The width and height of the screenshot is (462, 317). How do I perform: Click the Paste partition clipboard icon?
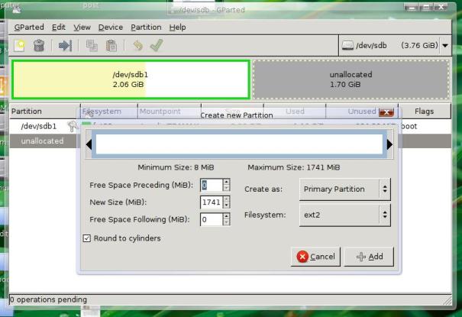pyautogui.click(x=111, y=46)
